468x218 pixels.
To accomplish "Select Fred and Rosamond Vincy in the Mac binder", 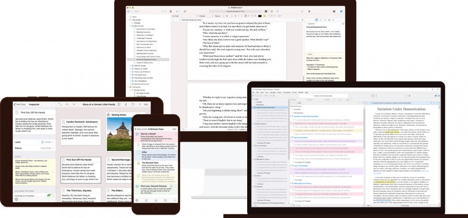I will pos(148,59).
